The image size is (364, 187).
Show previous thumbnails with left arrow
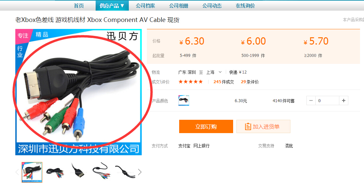point(17,172)
